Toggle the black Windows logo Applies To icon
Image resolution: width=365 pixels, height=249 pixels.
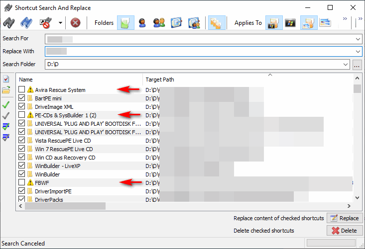click(290, 23)
